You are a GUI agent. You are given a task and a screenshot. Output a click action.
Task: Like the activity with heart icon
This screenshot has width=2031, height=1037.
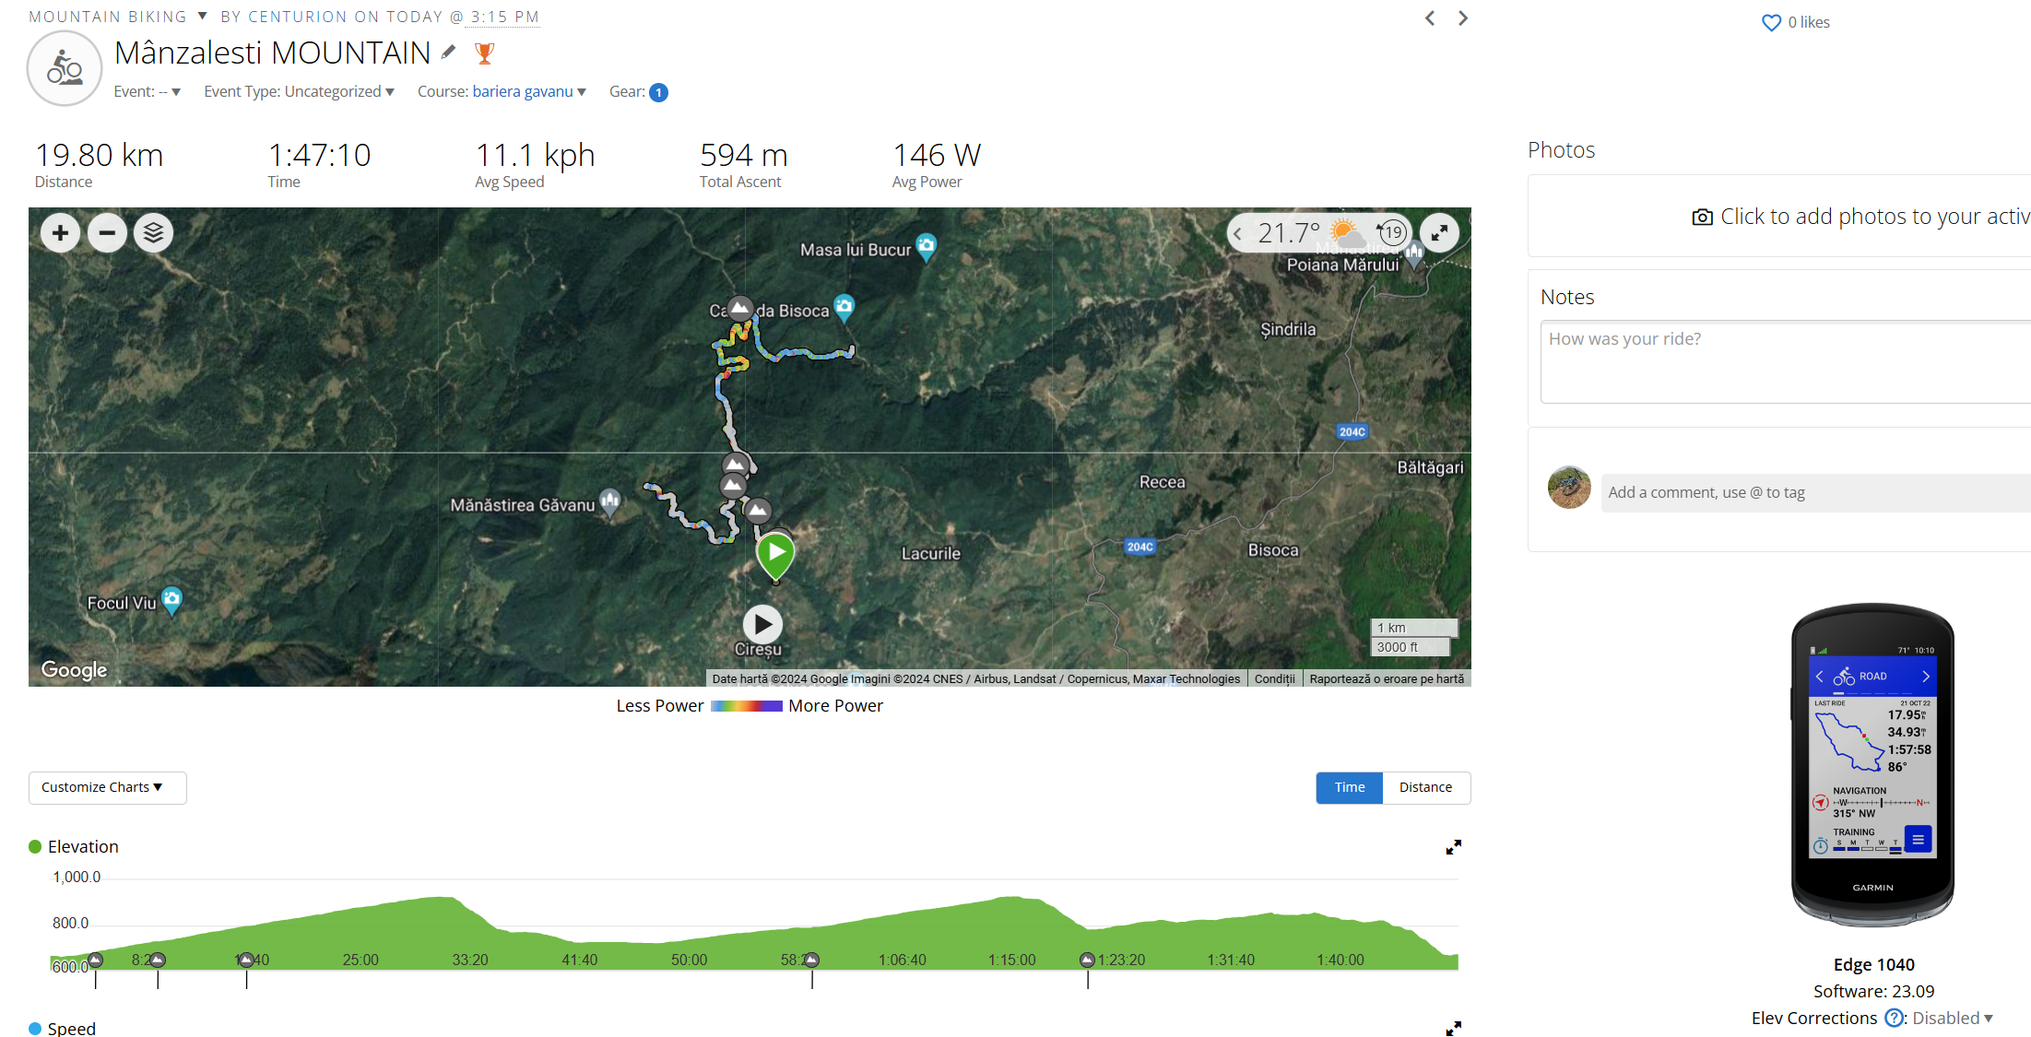(x=1771, y=23)
